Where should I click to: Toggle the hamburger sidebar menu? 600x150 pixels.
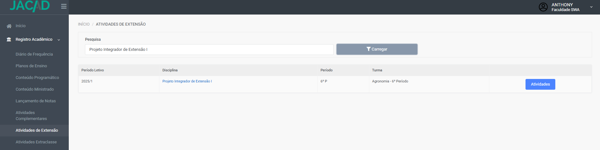click(64, 6)
